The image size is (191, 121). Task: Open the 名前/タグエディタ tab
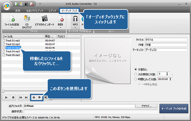tap(34, 11)
